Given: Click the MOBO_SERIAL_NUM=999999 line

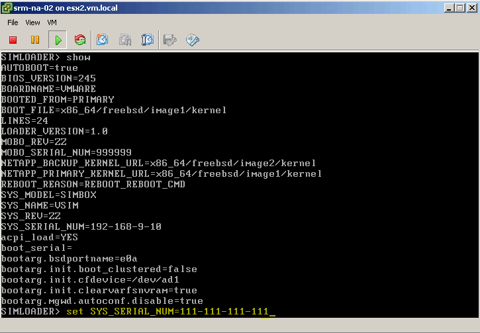Looking at the screenshot, I should (x=66, y=152).
